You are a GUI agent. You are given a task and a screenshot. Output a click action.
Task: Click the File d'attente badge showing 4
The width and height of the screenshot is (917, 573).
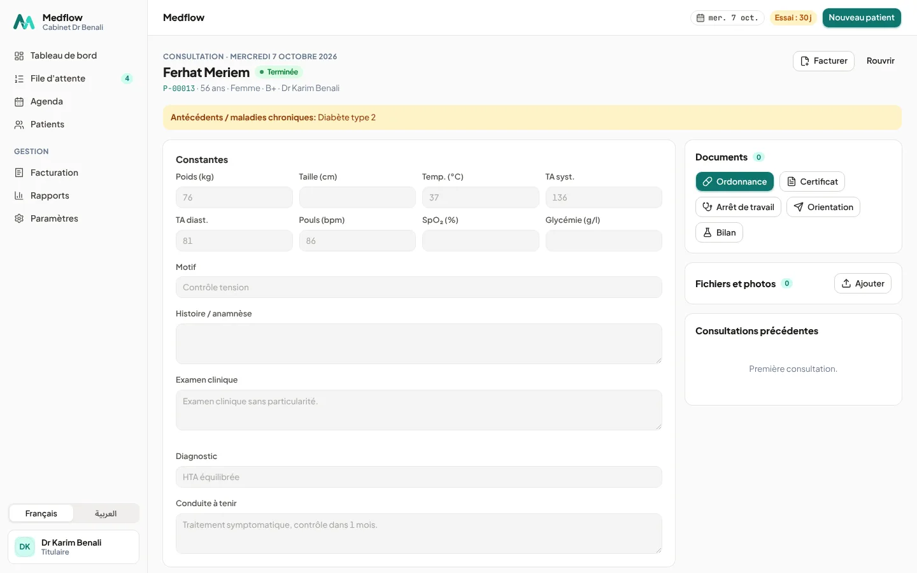click(127, 78)
